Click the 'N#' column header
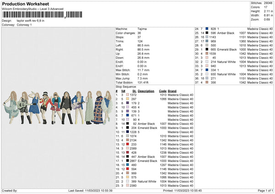 click(x=123, y=91)
